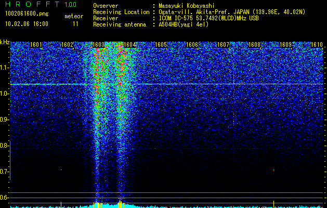
Task: Click the kHz axis unit label
Action: click(x=5, y=42)
